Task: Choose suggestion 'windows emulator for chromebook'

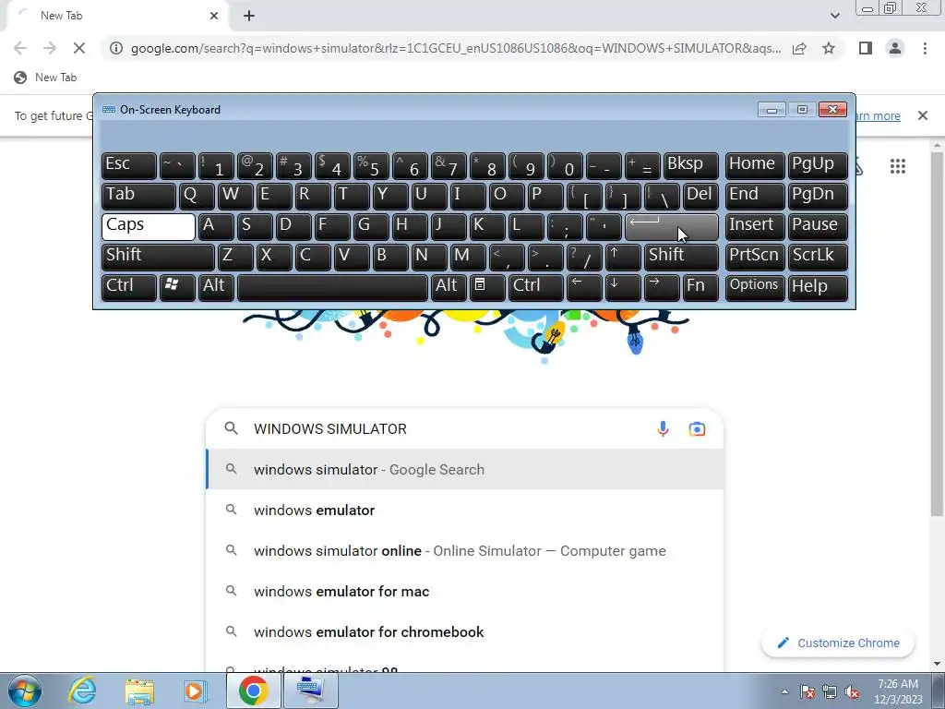Action: pyautogui.click(x=465, y=631)
